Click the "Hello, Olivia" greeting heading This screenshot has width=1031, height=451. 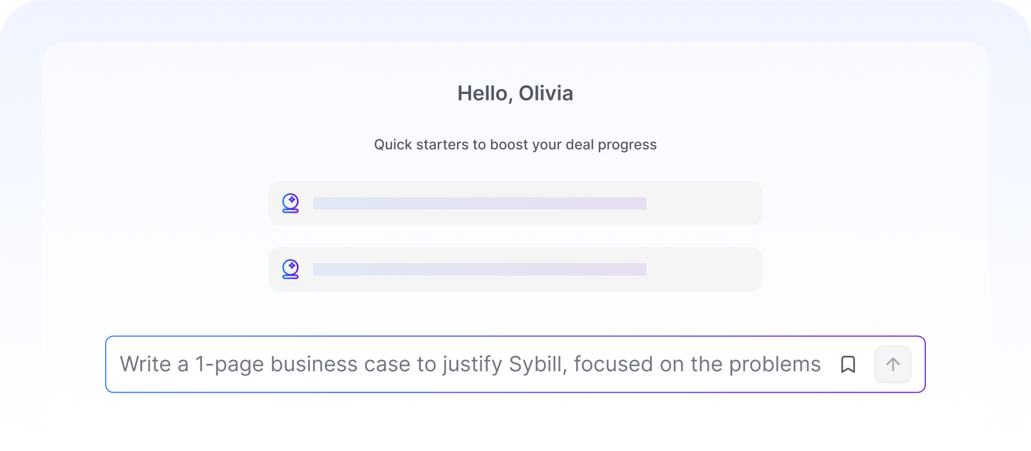tap(515, 93)
